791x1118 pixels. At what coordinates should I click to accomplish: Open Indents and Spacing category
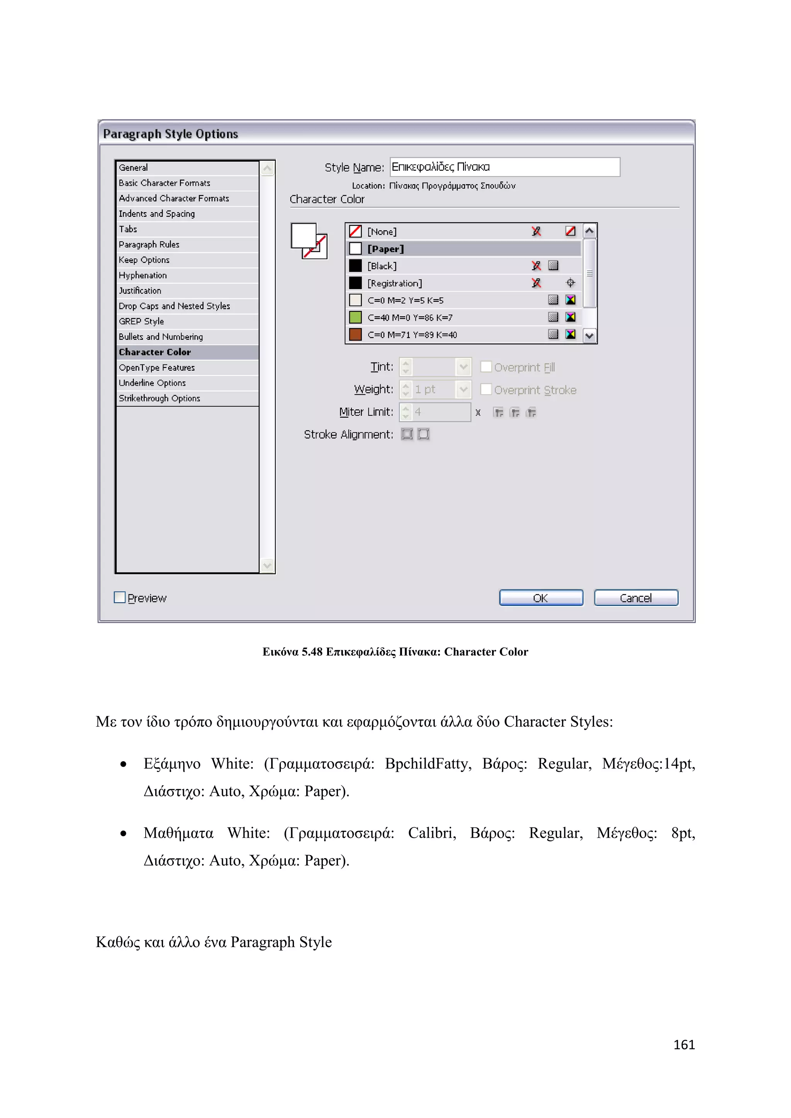click(188, 214)
